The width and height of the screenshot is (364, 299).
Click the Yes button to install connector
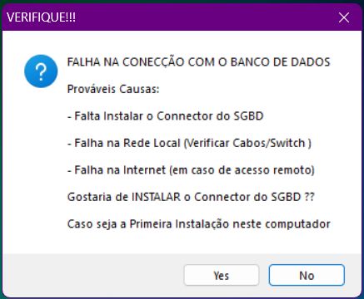[x=222, y=275]
